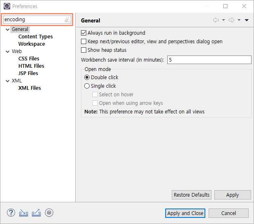The height and width of the screenshot is (224, 254).
Task: Click Apply and Close
Action: (185, 213)
